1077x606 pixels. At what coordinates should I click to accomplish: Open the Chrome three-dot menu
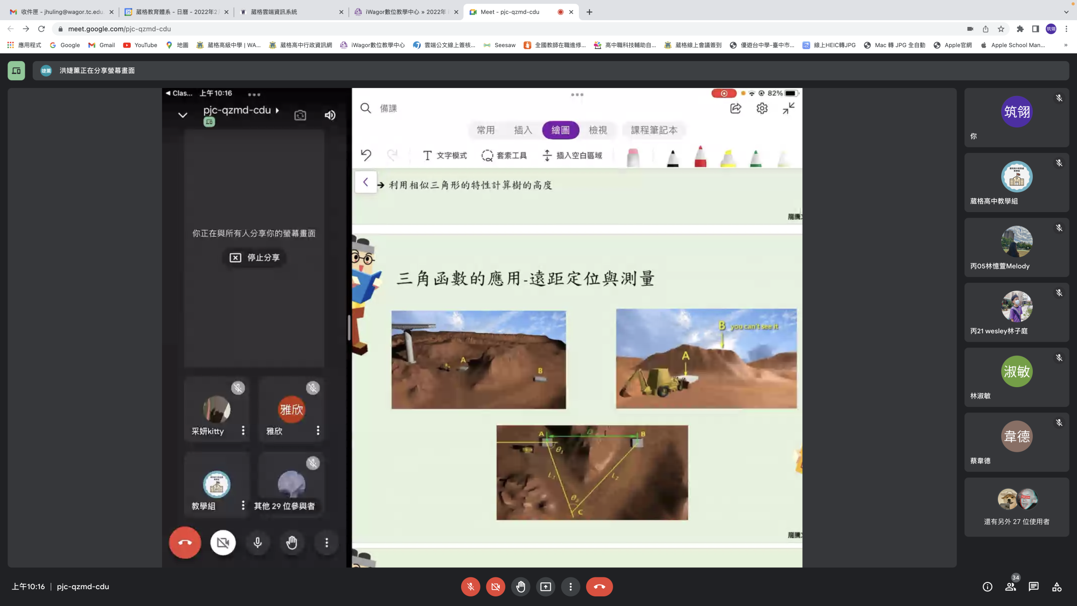(x=1066, y=29)
